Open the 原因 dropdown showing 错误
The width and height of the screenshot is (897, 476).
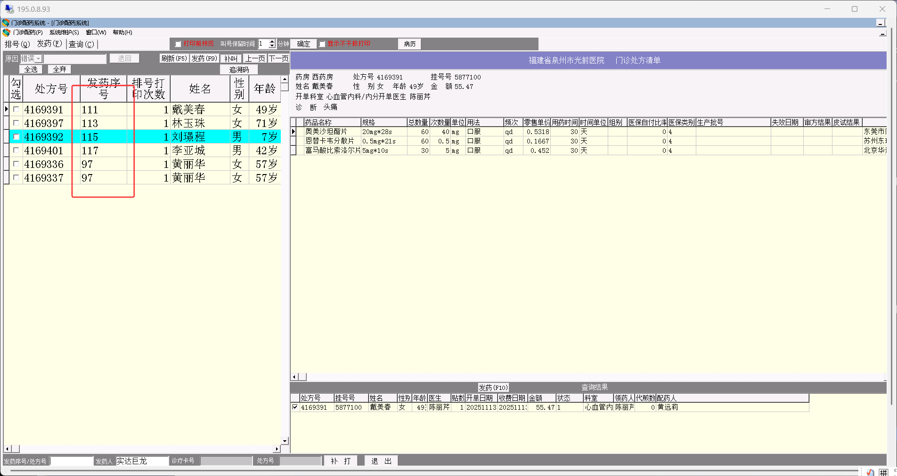click(x=39, y=59)
